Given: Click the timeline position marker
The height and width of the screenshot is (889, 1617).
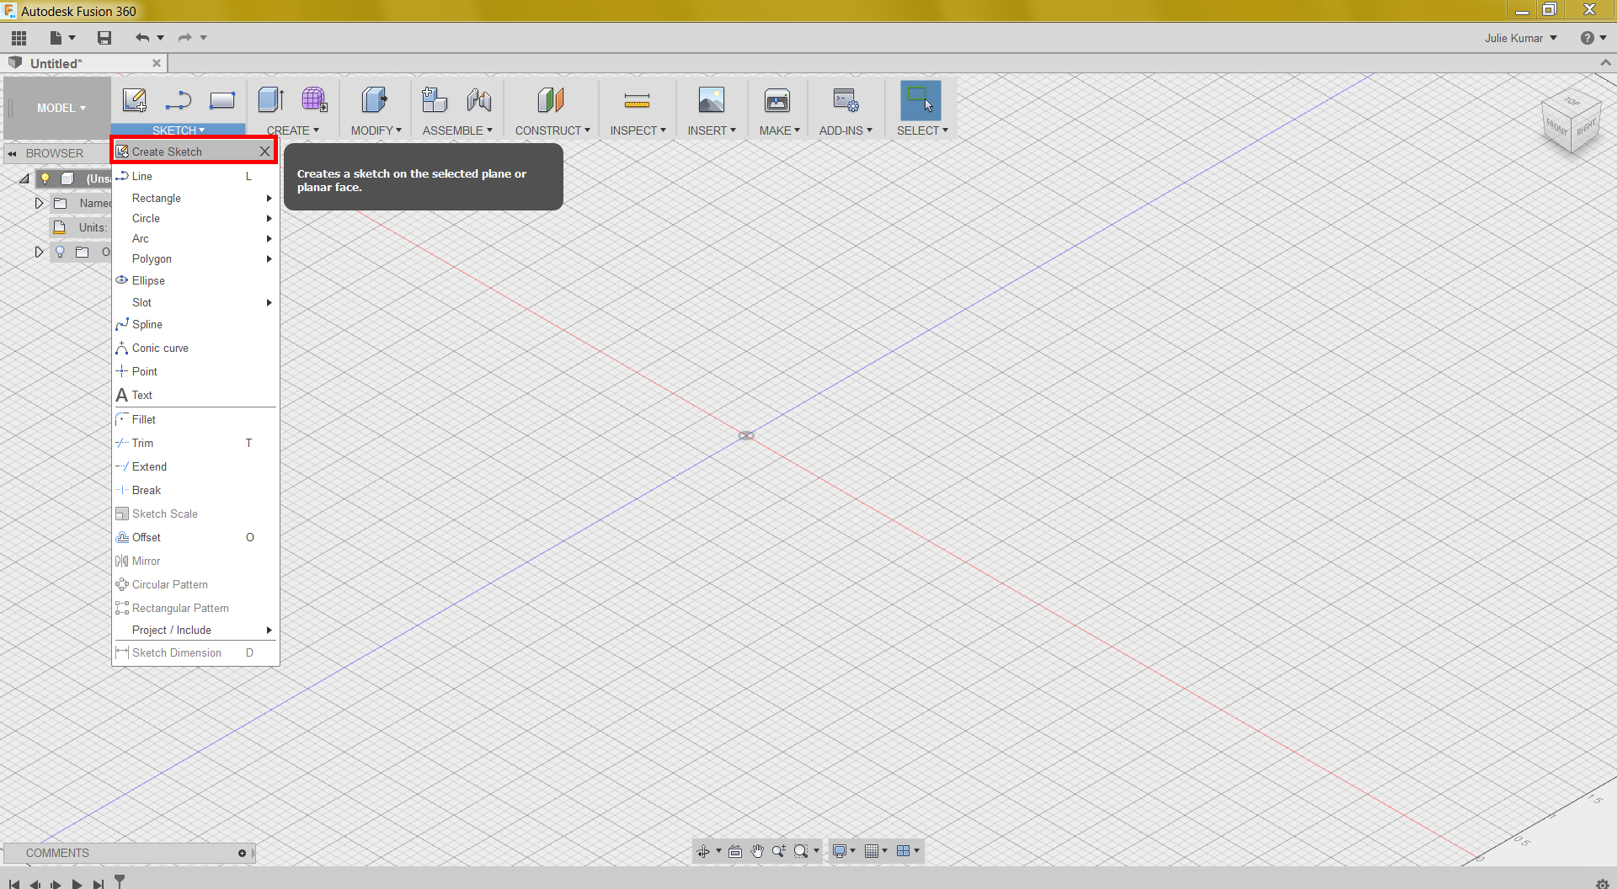Looking at the screenshot, I should pos(120,881).
